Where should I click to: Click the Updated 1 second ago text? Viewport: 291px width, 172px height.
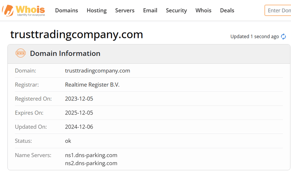click(x=254, y=36)
